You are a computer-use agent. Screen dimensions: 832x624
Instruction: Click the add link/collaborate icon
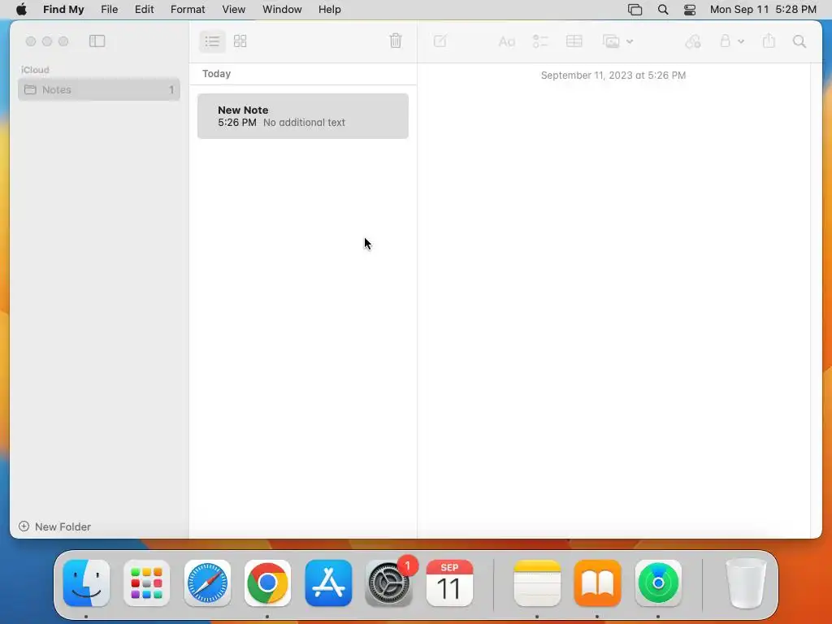(x=693, y=41)
